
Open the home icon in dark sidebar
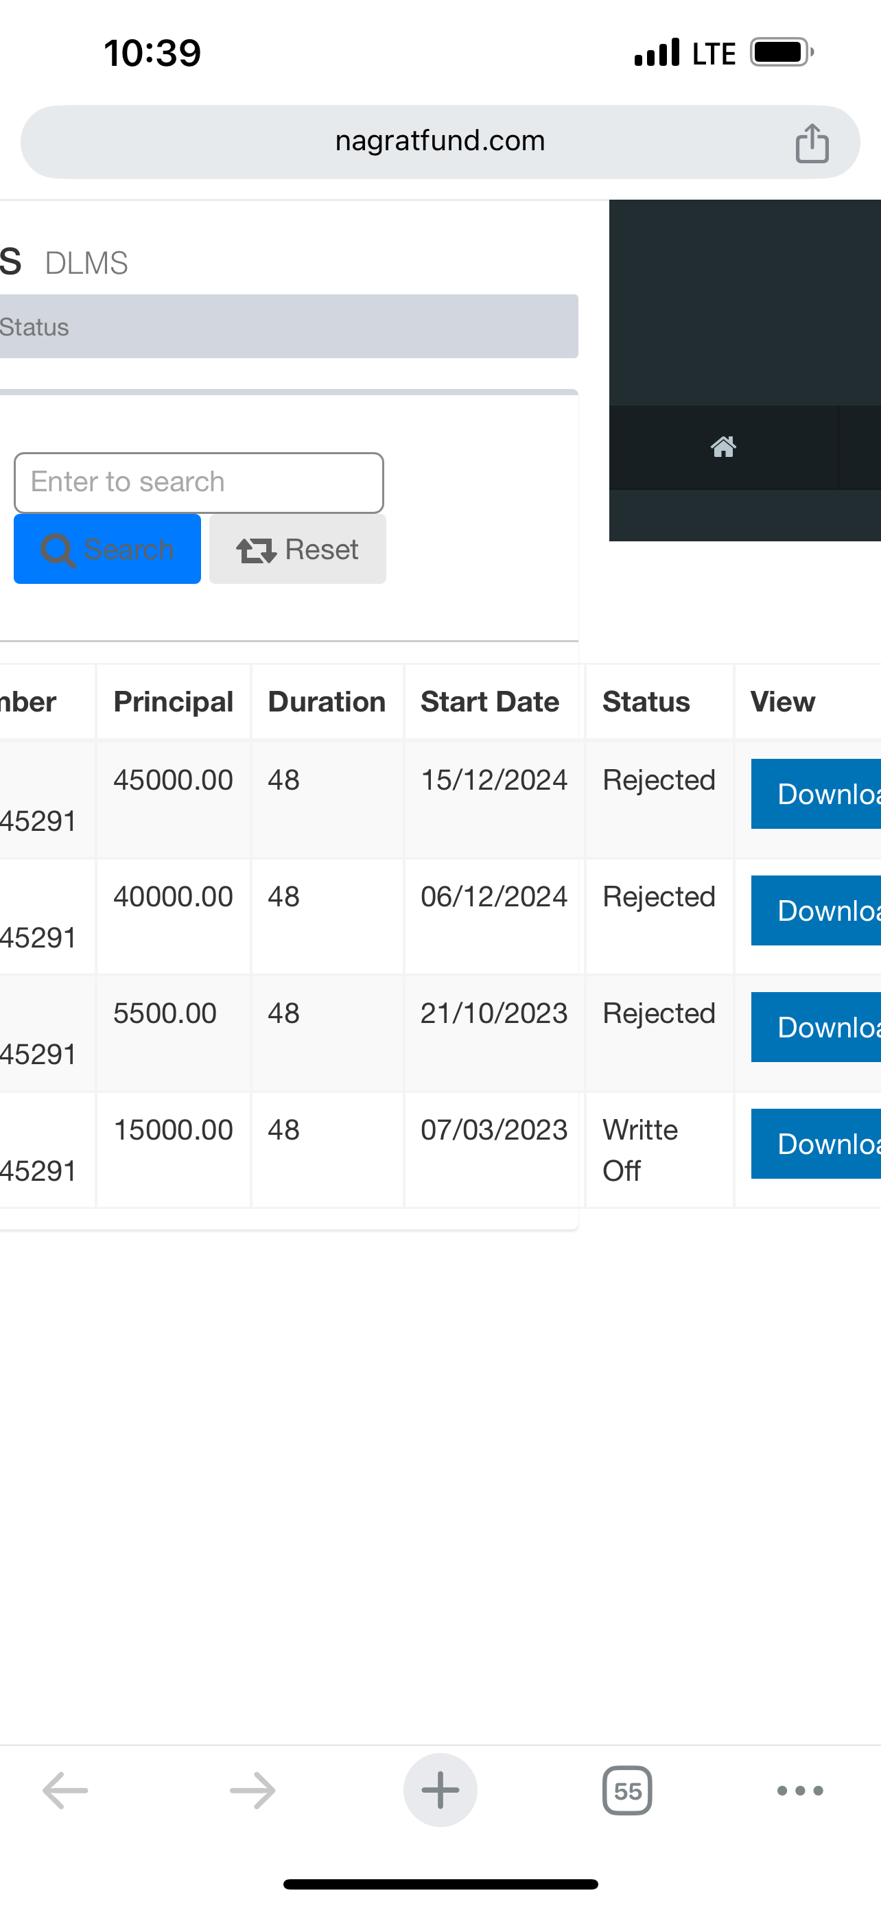tap(723, 447)
